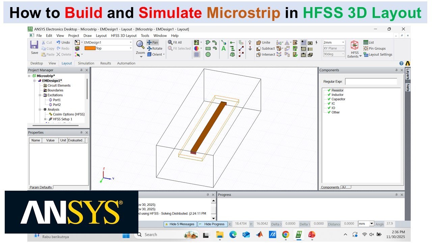Collapse the Excitations tree node
The height and width of the screenshot is (243, 432).
pyautogui.click(x=40, y=95)
